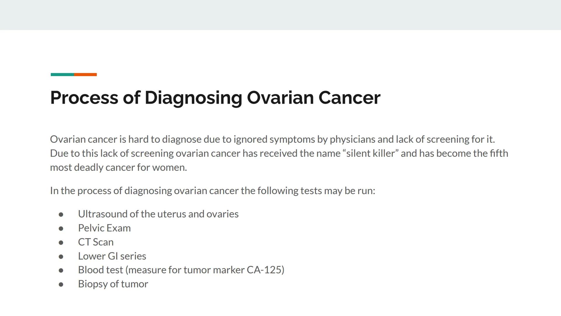Click the bullet dot beside "Blood test"
The width and height of the screenshot is (561, 316).
click(x=61, y=270)
